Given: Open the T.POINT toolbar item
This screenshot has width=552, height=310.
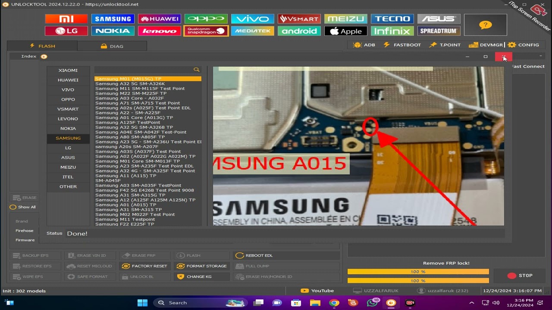Looking at the screenshot, I should [x=445, y=45].
